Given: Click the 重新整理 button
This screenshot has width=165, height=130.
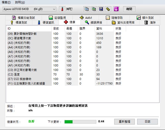Looking at the screenshot, I should [x=124, y=122].
